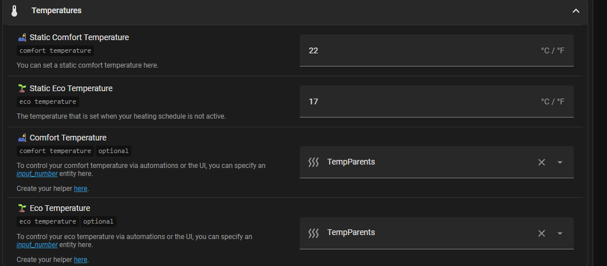Open input_number link under Comfort Temperature

coord(37,174)
